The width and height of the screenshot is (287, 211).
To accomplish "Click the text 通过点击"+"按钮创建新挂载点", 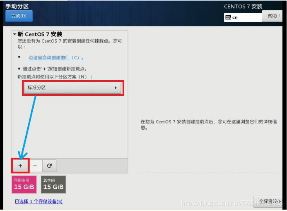I will [x=55, y=69].
